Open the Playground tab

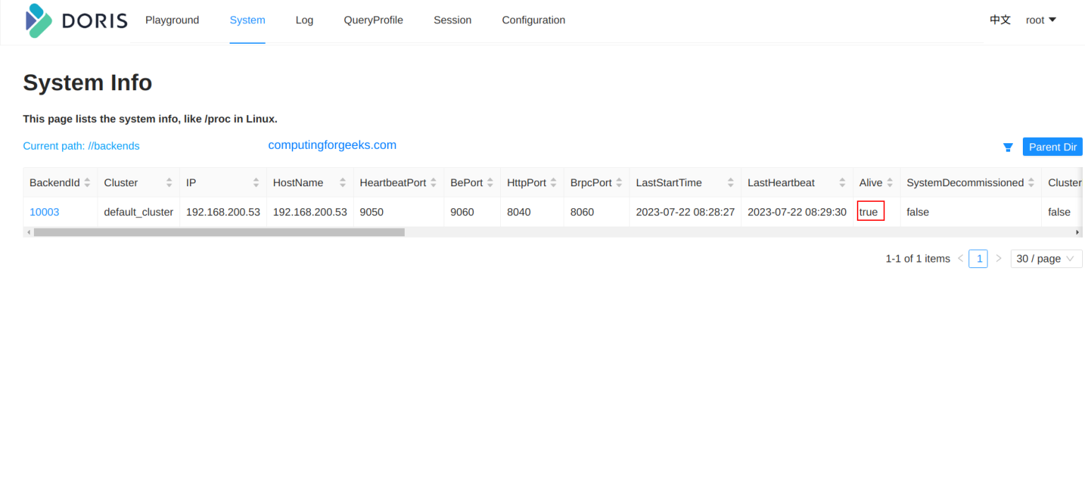172,20
